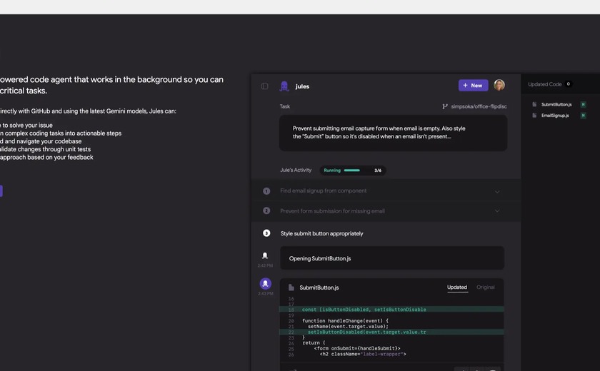Open the simpsoka/office-flipdisc repository link
This screenshot has width=600, height=371.
pos(479,106)
